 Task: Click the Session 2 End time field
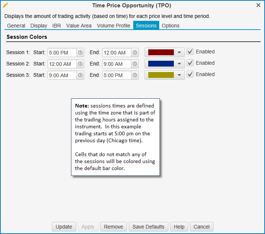coord(116,64)
